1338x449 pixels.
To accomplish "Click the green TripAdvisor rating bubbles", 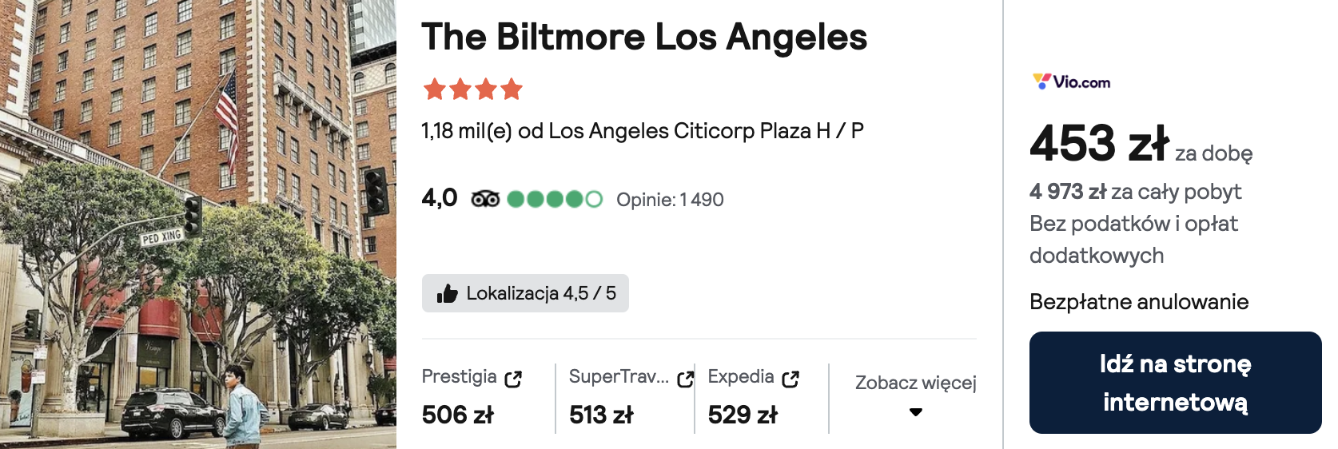I will 555,199.
